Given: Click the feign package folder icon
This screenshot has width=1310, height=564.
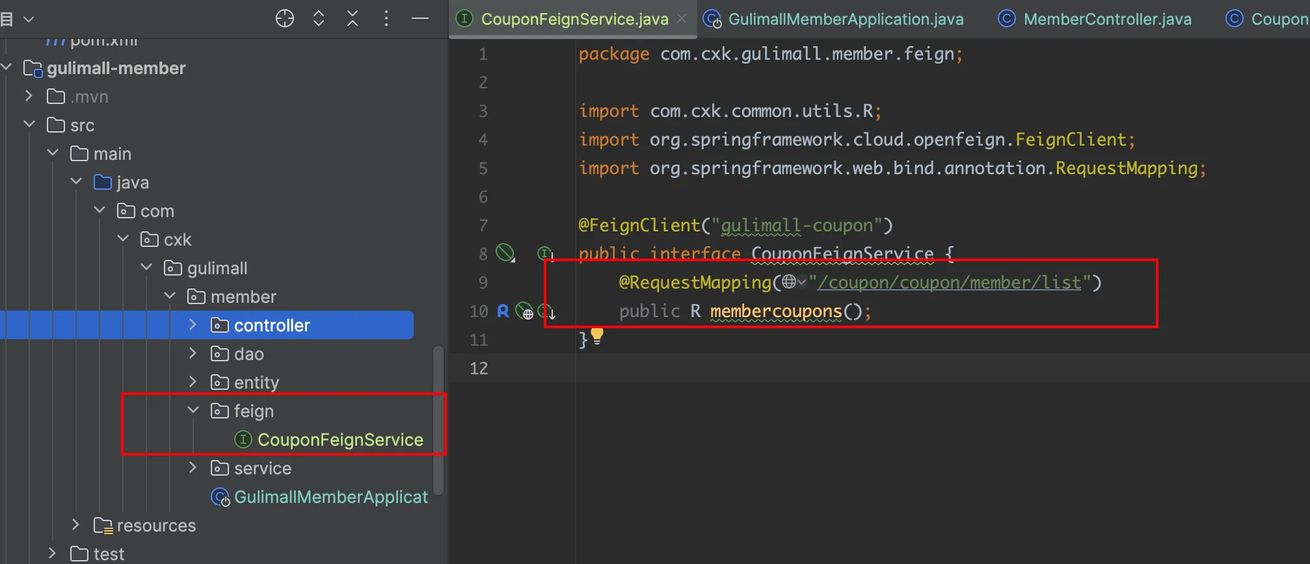Looking at the screenshot, I should pyautogui.click(x=220, y=411).
